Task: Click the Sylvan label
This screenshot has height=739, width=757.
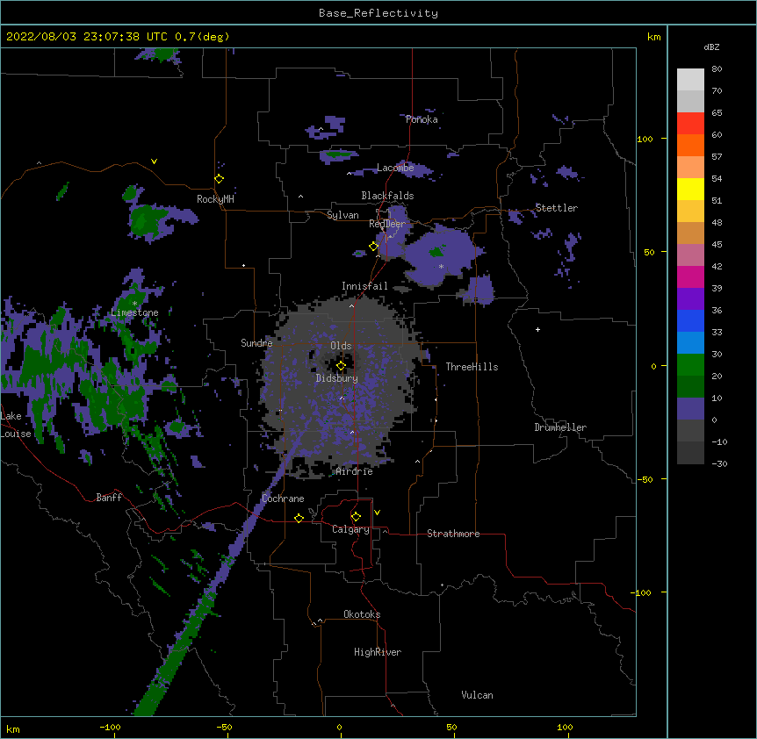Action: click(342, 215)
